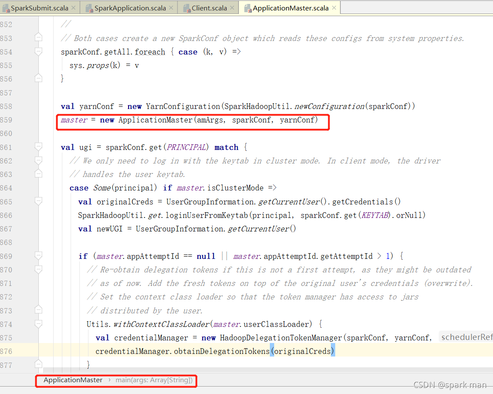Close the ApplicationMaster.scala tab
The image size is (493, 394).
click(334, 8)
